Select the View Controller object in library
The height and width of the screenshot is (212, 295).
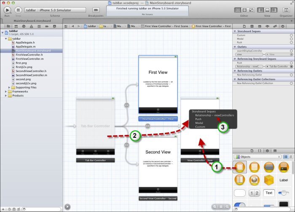coord(239,168)
